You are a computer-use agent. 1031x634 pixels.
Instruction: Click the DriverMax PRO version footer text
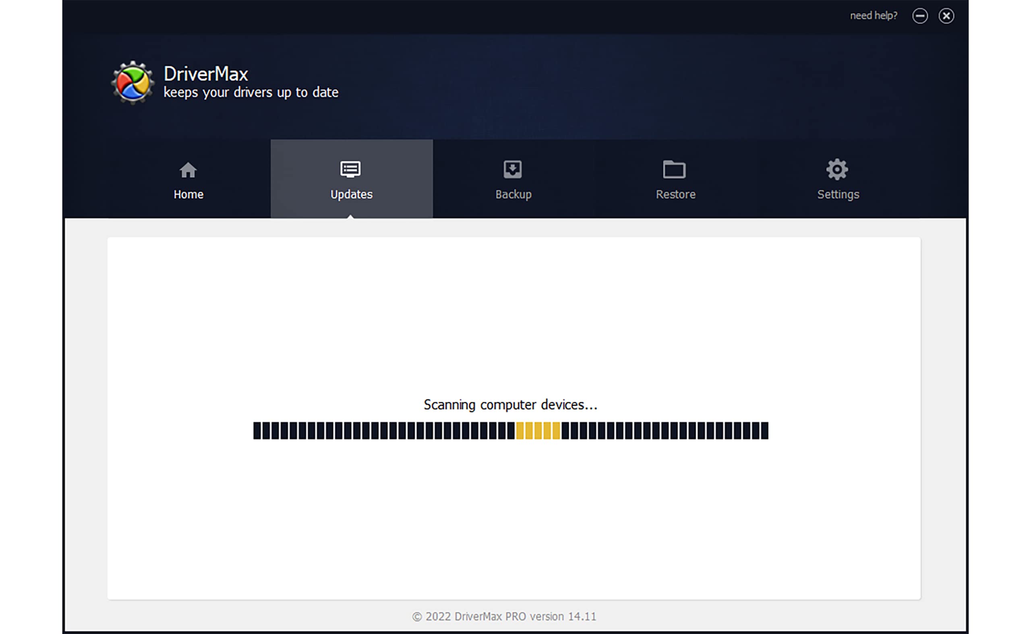coord(504,616)
